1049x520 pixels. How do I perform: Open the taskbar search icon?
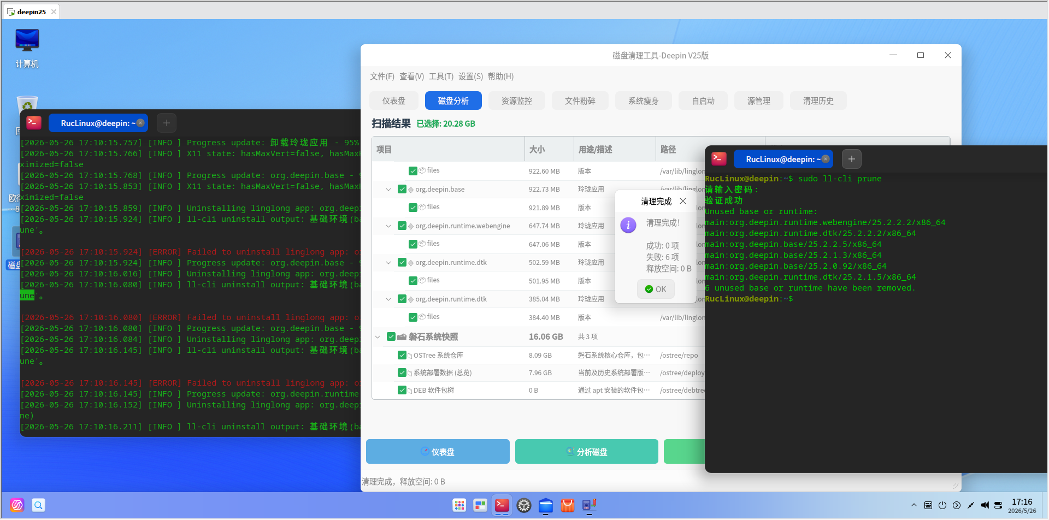[38, 505]
